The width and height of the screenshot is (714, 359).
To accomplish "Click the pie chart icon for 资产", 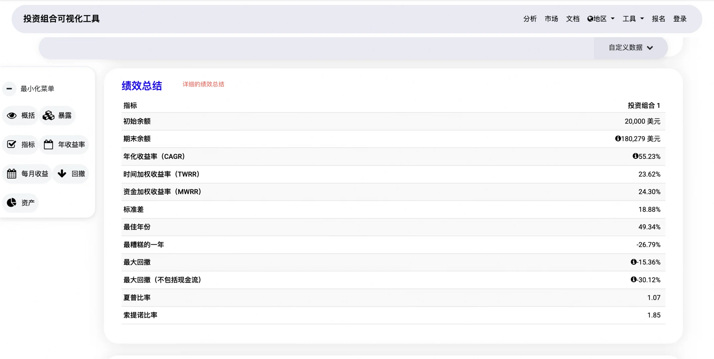I will [12, 202].
